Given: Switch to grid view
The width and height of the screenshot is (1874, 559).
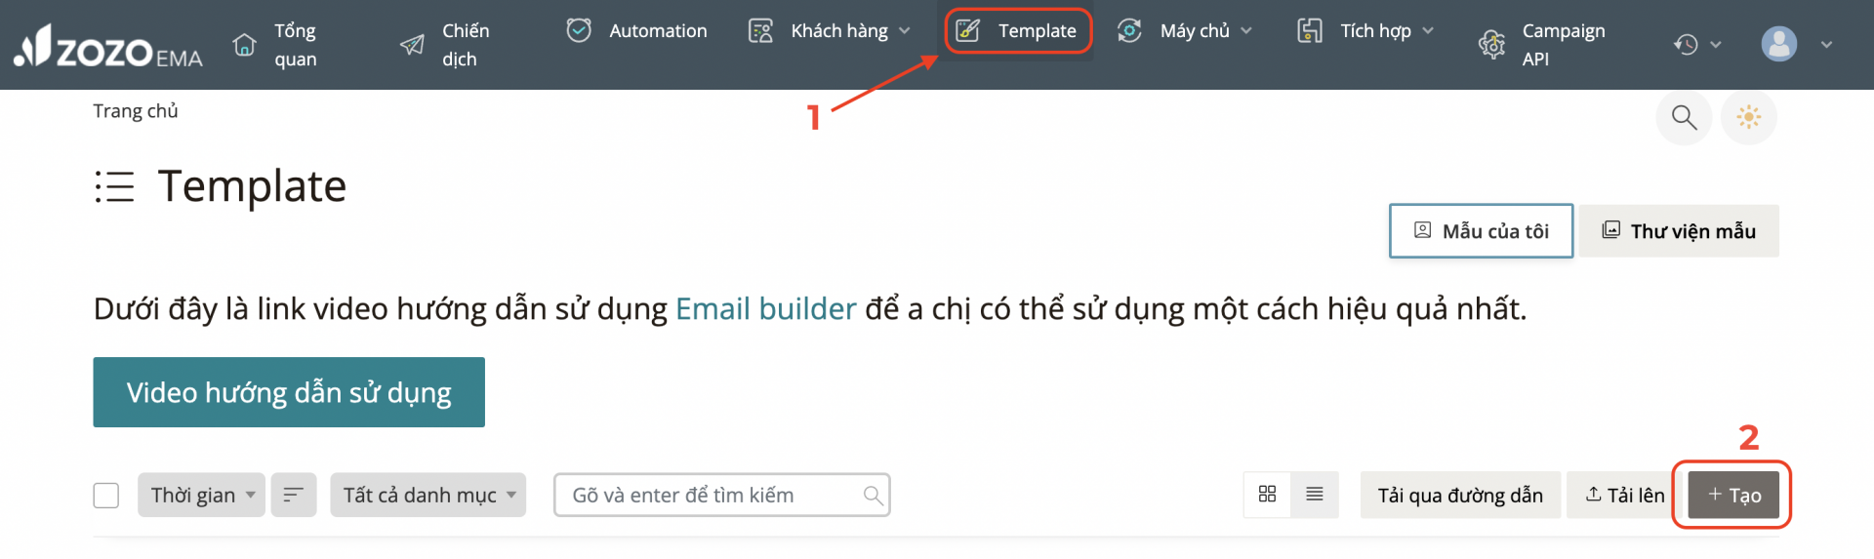Looking at the screenshot, I should click(x=1267, y=495).
